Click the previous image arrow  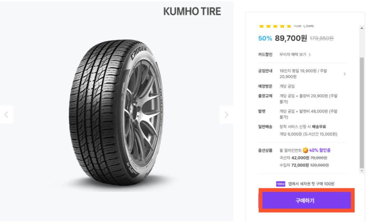tap(6, 115)
